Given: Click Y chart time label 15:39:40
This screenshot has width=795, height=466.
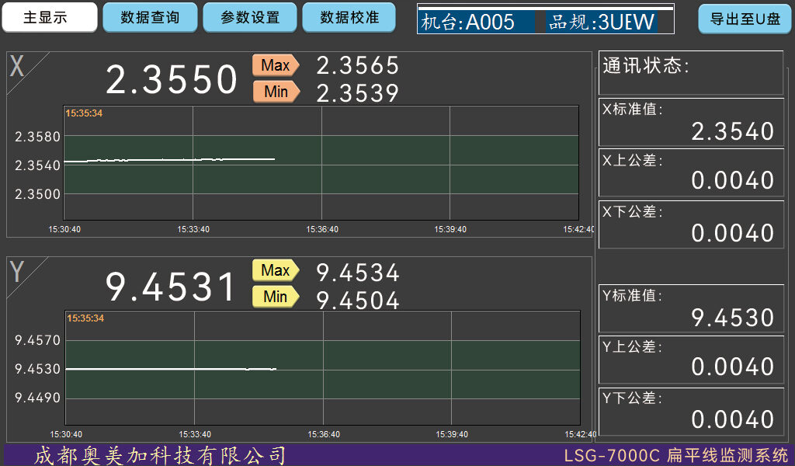Looking at the screenshot, I should pyautogui.click(x=452, y=434).
